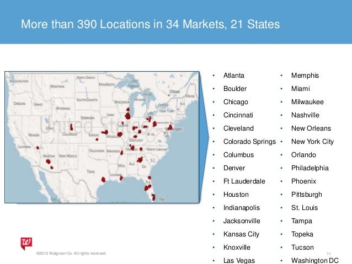Click the slide title heading text
This screenshot has height=264, width=352.
pyautogui.click(x=151, y=24)
